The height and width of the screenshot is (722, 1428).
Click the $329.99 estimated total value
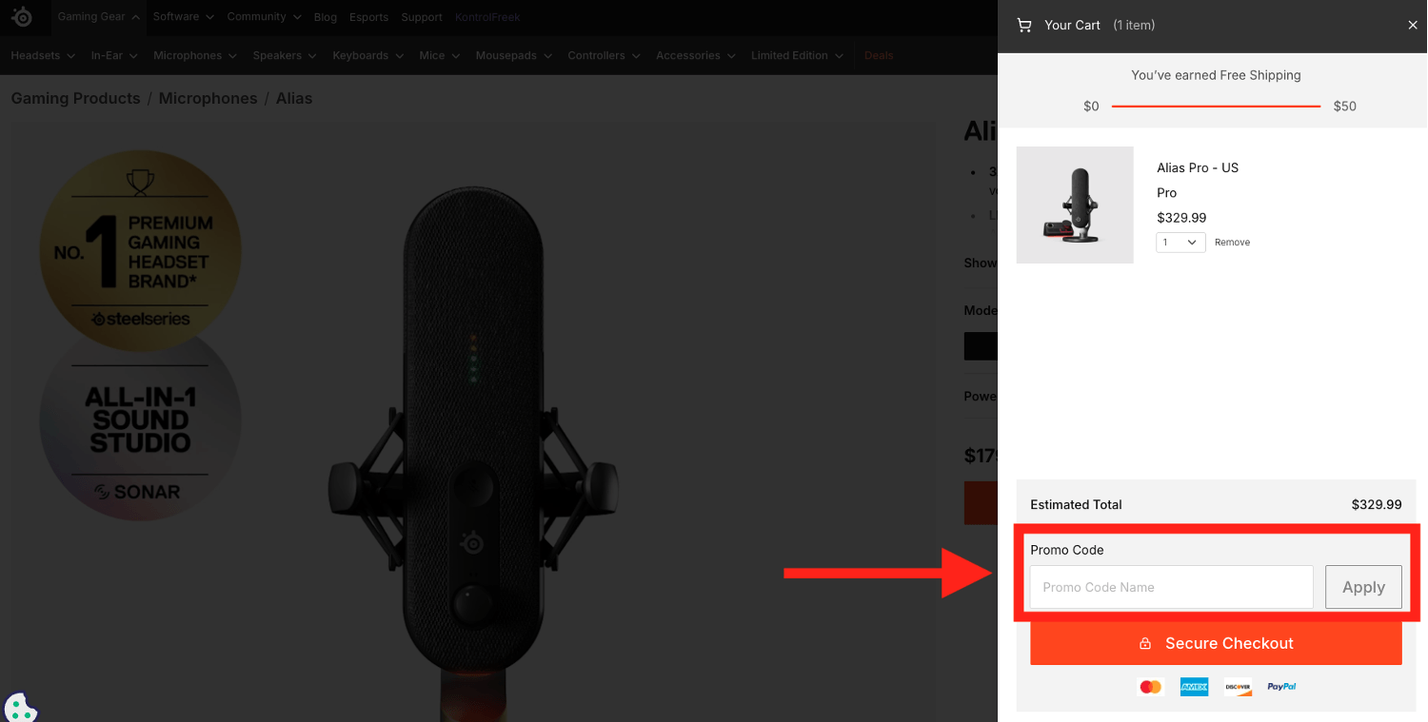coord(1377,505)
